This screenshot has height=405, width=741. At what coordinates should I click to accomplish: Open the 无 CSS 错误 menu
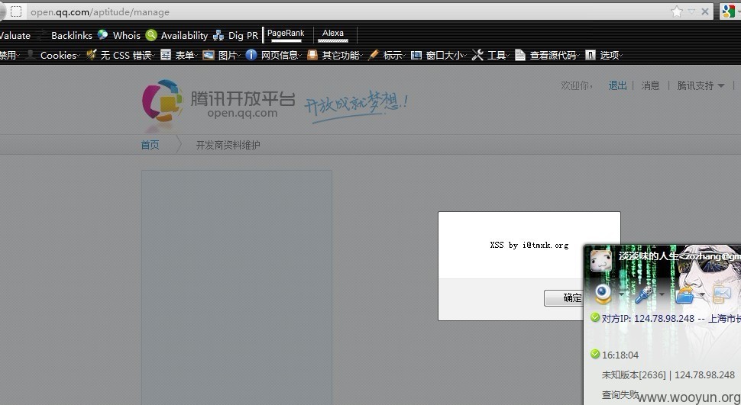tap(127, 55)
